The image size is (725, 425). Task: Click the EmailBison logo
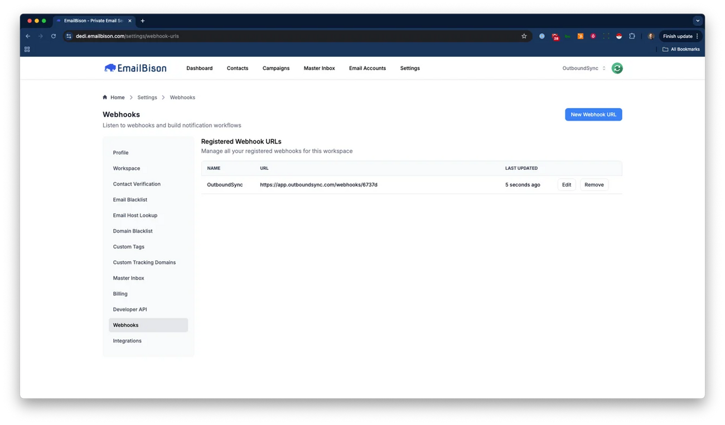click(x=135, y=67)
